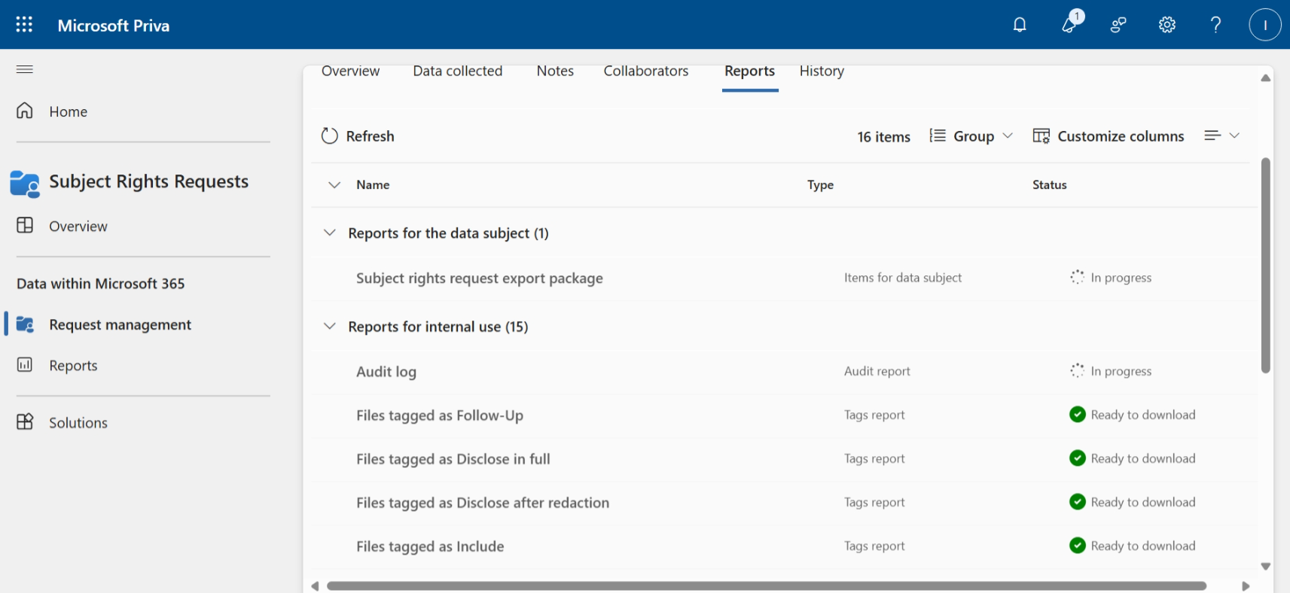Switch to the Overview tab
Image resolution: width=1290 pixels, height=593 pixels.
pyautogui.click(x=350, y=71)
